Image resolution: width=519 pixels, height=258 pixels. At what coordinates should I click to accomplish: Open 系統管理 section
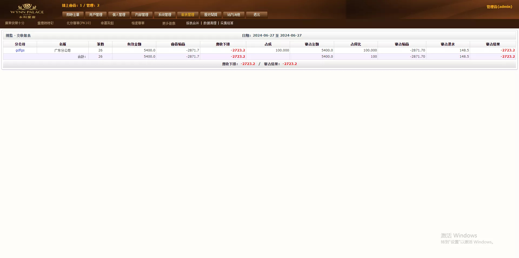coord(165,15)
